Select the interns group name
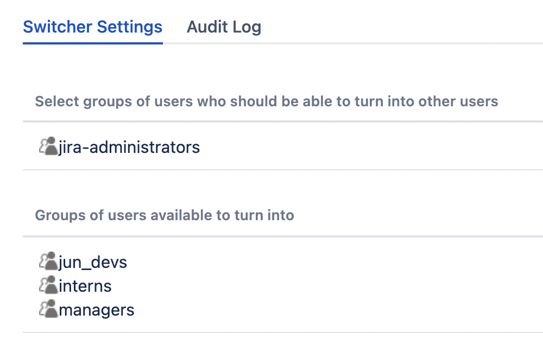Viewport: 543px width, 359px height. [85, 286]
